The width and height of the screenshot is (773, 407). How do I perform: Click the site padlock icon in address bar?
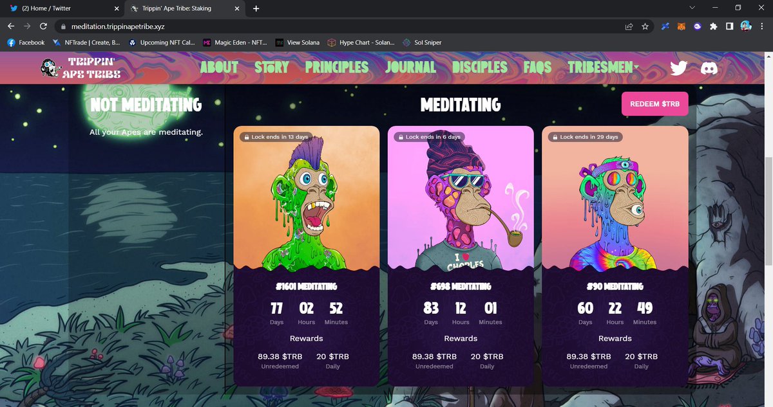point(63,26)
